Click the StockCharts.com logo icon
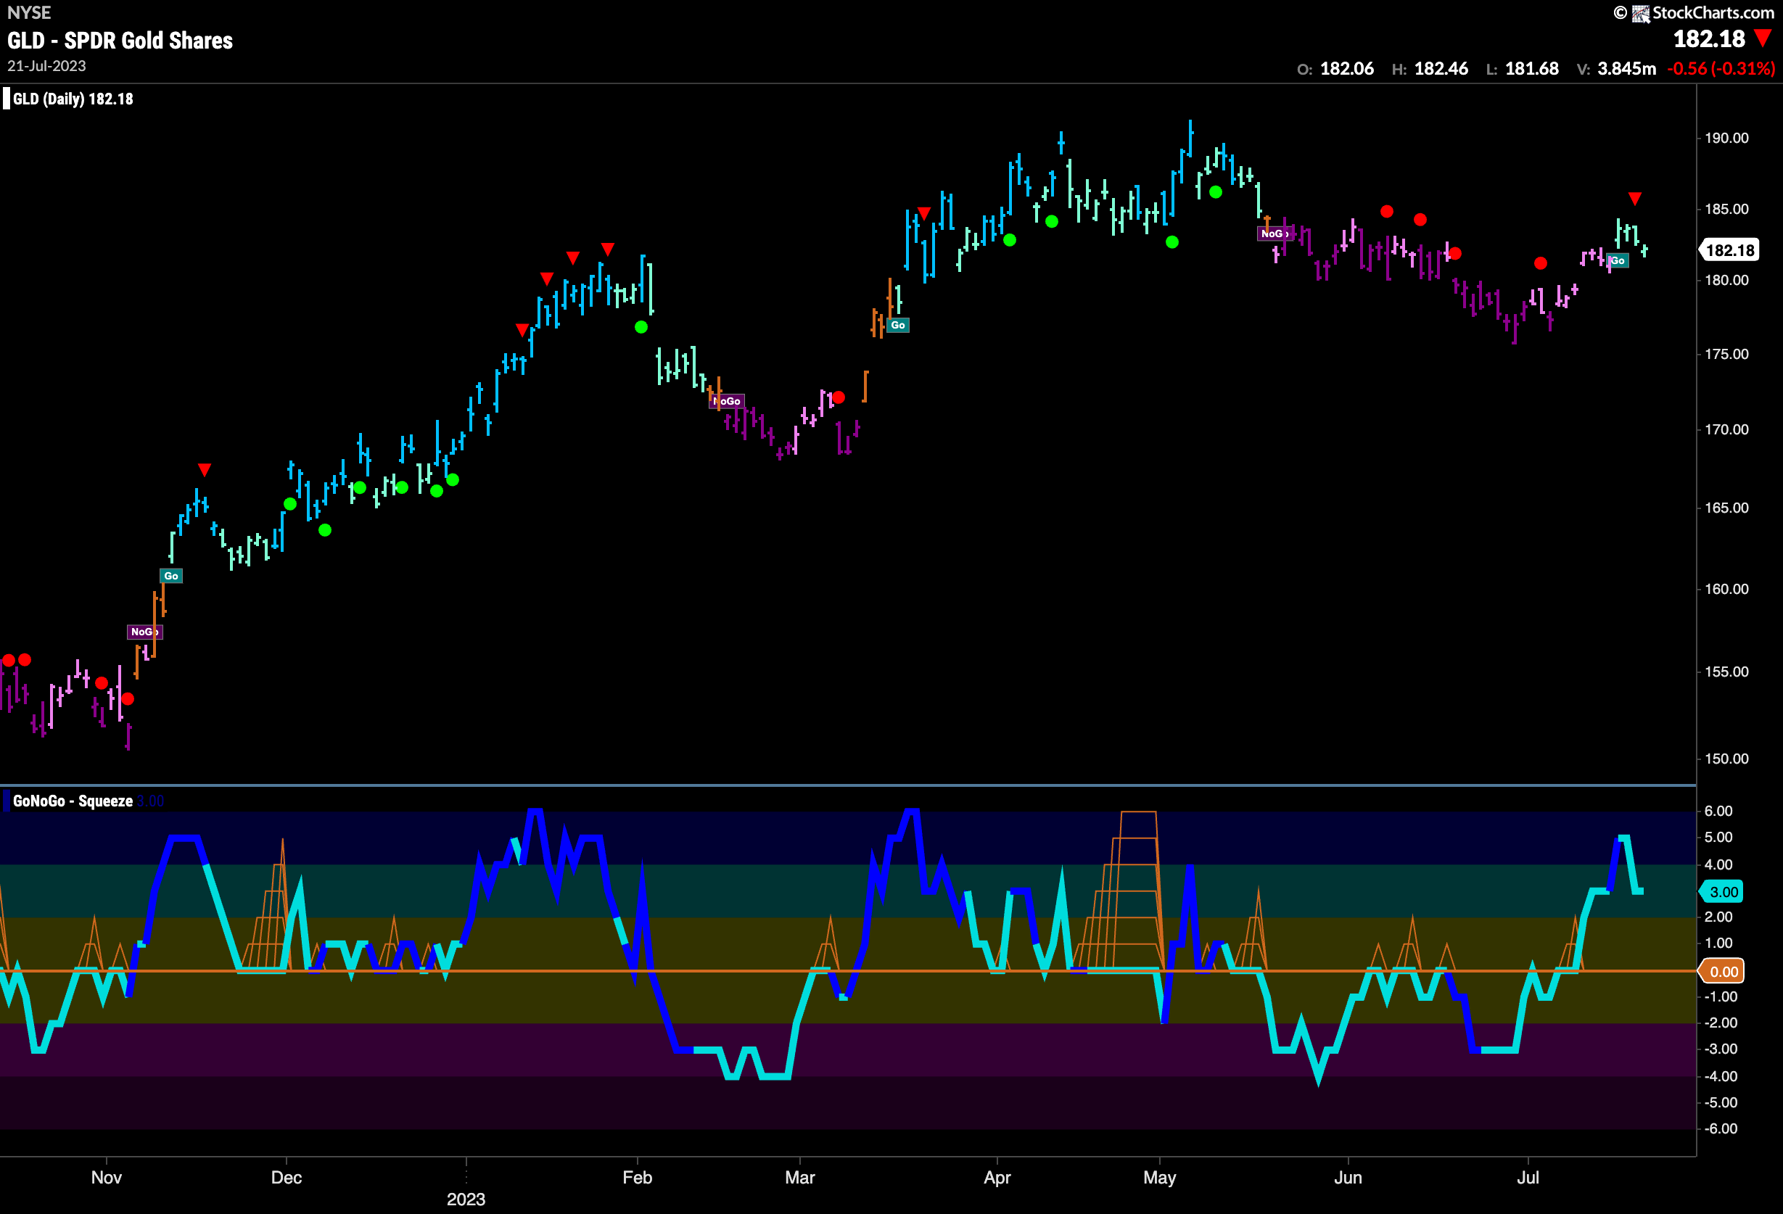The image size is (1783, 1214). pyautogui.click(x=1640, y=13)
